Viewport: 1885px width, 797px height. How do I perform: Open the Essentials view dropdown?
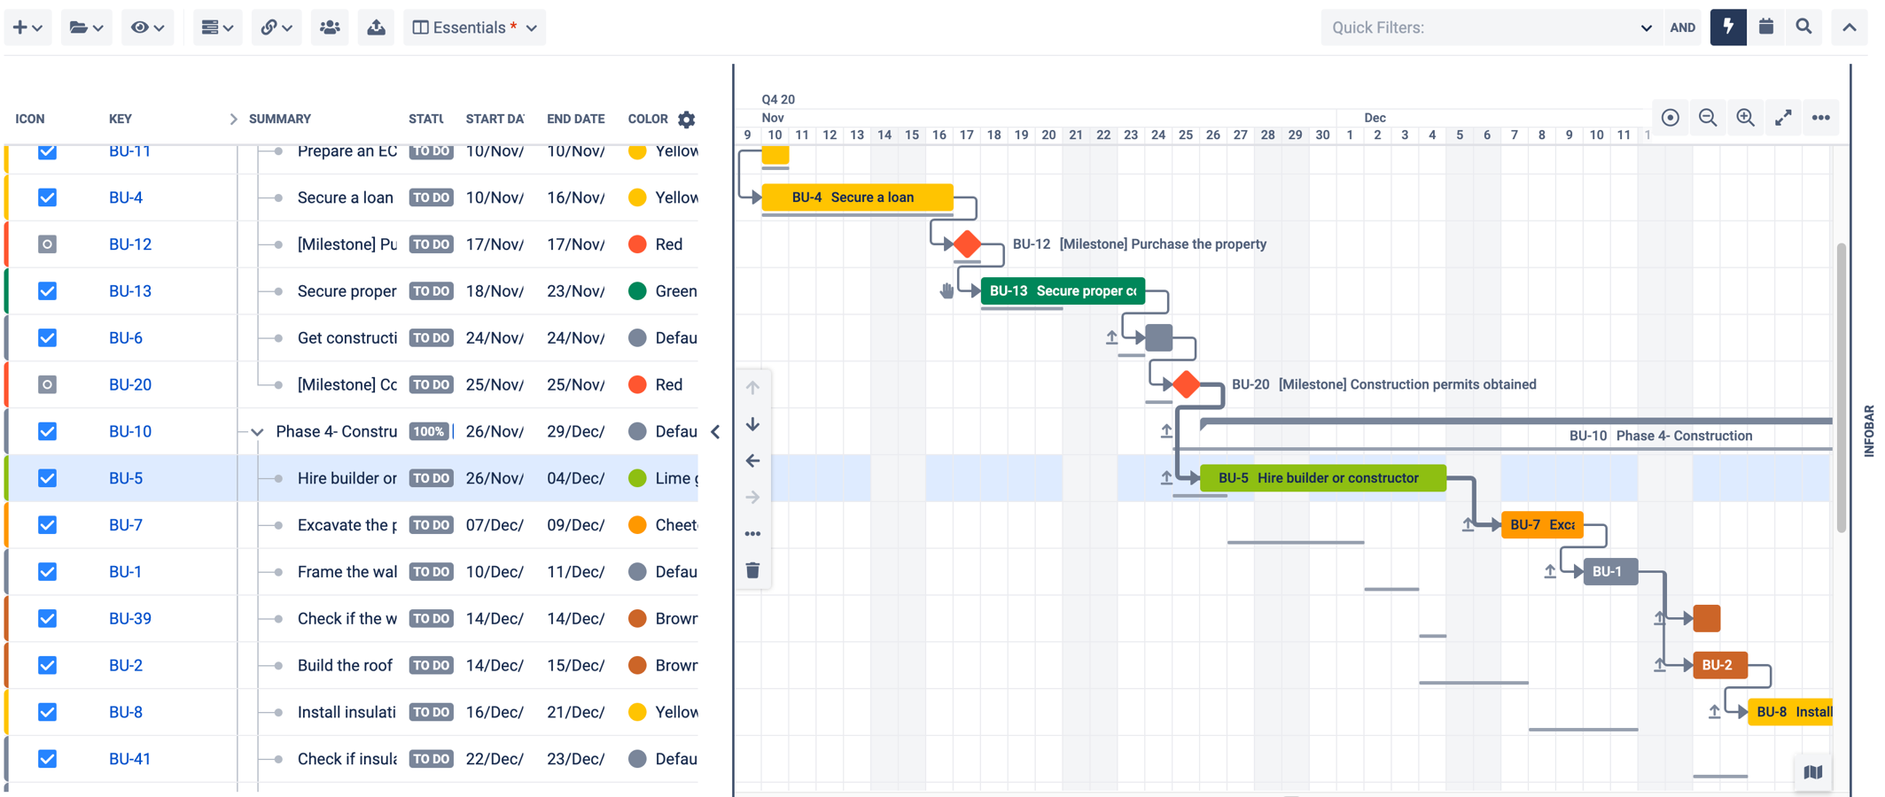pos(475,27)
